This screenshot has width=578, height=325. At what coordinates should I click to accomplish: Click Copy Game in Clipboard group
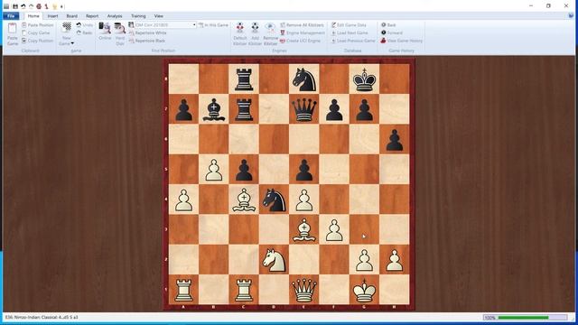[35, 32]
